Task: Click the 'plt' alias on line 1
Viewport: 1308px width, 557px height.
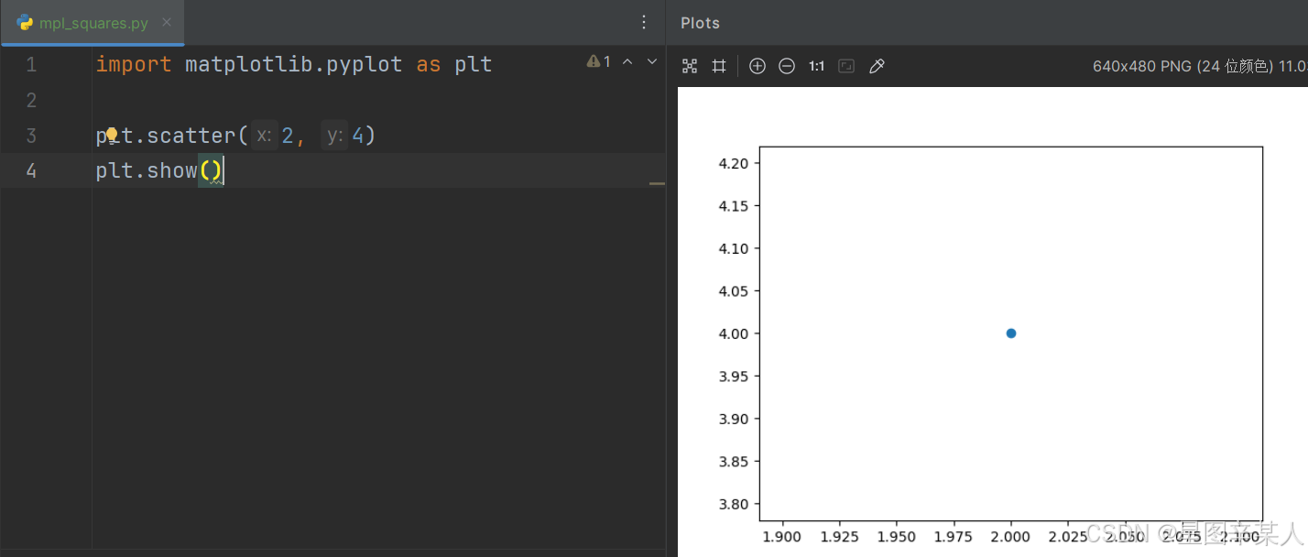Action: tap(474, 65)
